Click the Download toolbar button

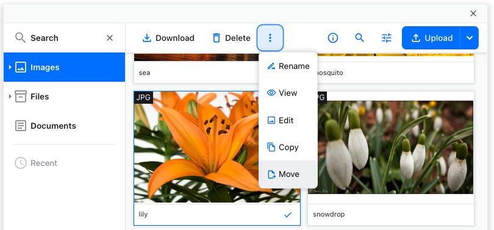[x=168, y=38]
